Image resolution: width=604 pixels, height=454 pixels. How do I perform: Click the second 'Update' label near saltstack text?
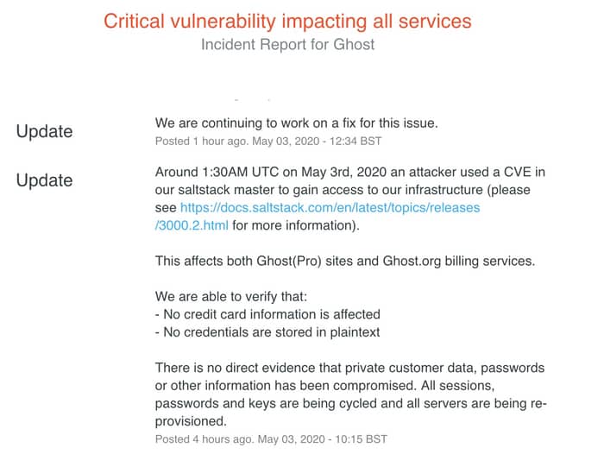(44, 180)
